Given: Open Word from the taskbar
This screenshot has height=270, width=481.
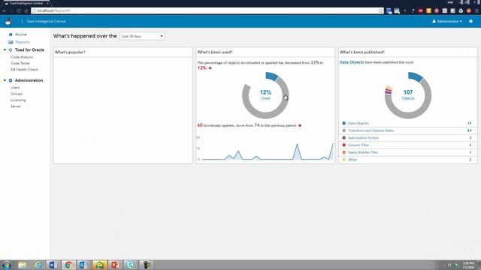Looking at the screenshot, I should click(53, 265).
